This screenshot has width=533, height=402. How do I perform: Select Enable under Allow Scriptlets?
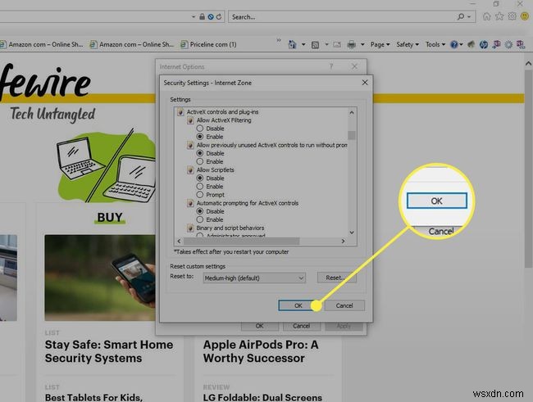[x=200, y=187]
